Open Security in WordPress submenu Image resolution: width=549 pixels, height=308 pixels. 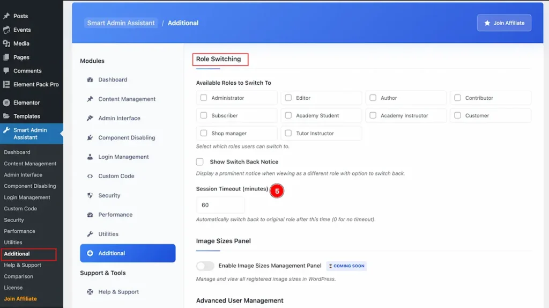(x=14, y=220)
